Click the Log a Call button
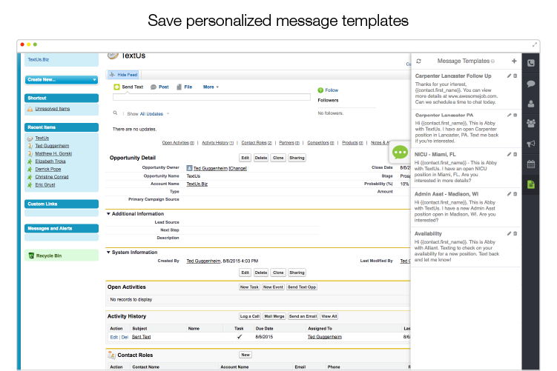The image size is (557, 371). (x=250, y=316)
